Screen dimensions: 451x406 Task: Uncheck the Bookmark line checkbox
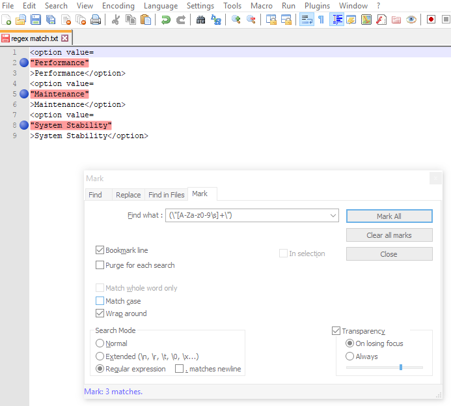(x=100, y=250)
